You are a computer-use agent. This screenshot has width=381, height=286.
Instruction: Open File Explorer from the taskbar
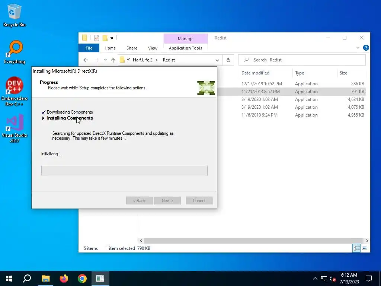(x=45, y=279)
